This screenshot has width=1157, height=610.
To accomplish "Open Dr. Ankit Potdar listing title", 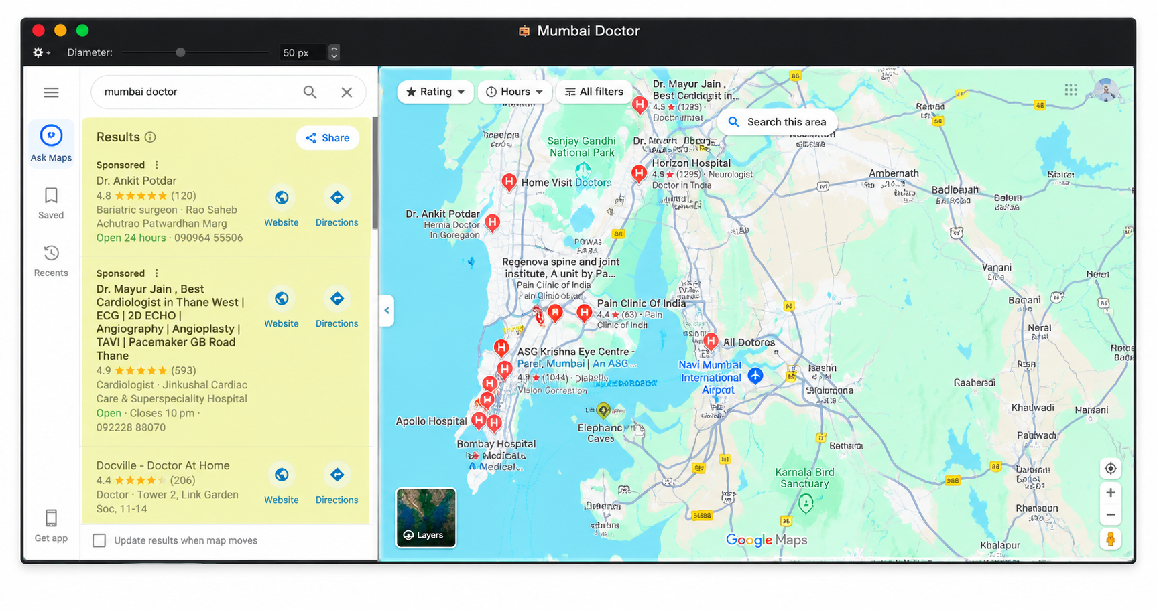I will point(136,181).
